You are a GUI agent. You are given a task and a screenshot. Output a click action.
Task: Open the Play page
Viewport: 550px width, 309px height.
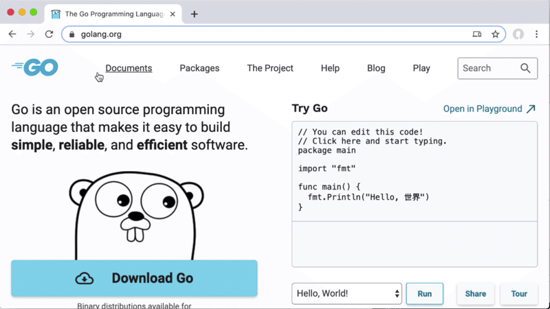click(421, 68)
